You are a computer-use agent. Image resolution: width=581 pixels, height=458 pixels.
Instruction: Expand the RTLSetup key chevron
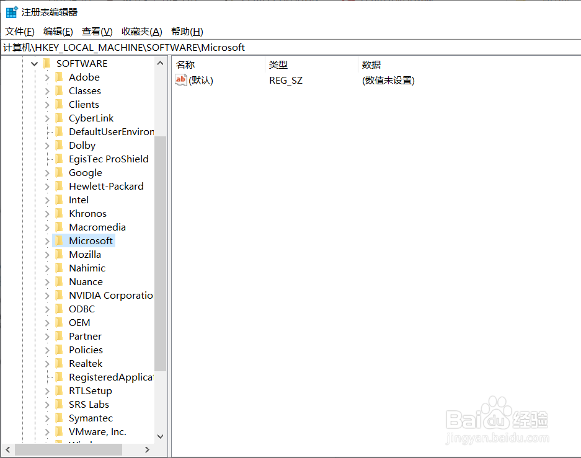[x=47, y=391]
